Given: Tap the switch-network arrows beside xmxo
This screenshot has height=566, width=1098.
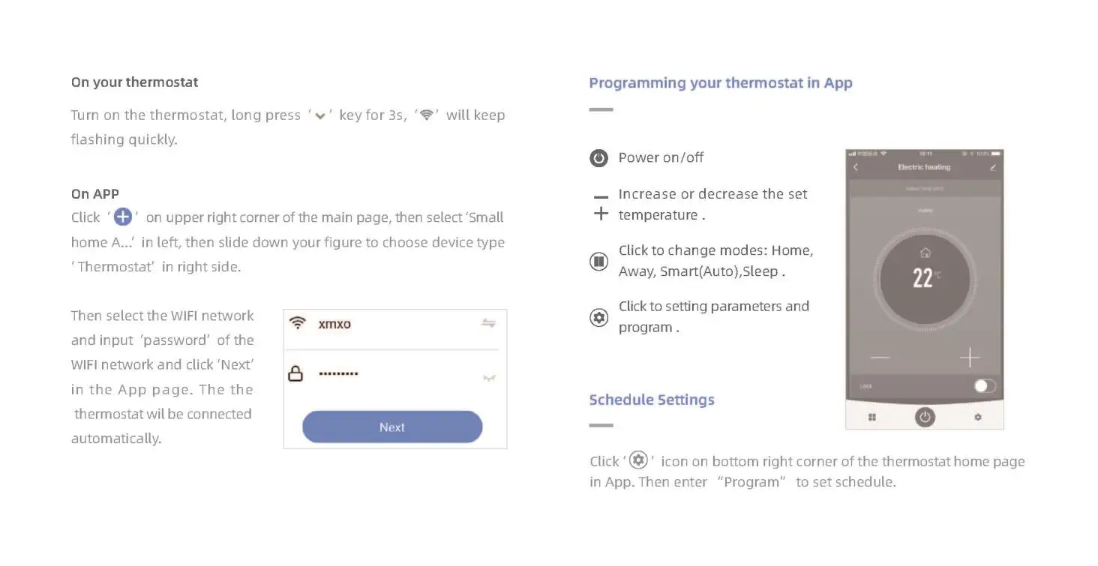Looking at the screenshot, I should point(488,323).
